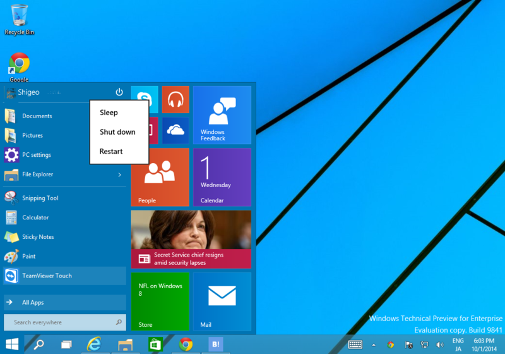Open the Mail tile
The width and height of the screenshot is (505, 354).
coord(222,302)
